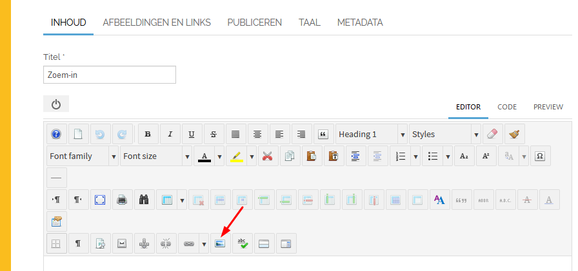Click the cut scissors icon
Viewport: 578px width, 271px height.
tap(268, 156)
